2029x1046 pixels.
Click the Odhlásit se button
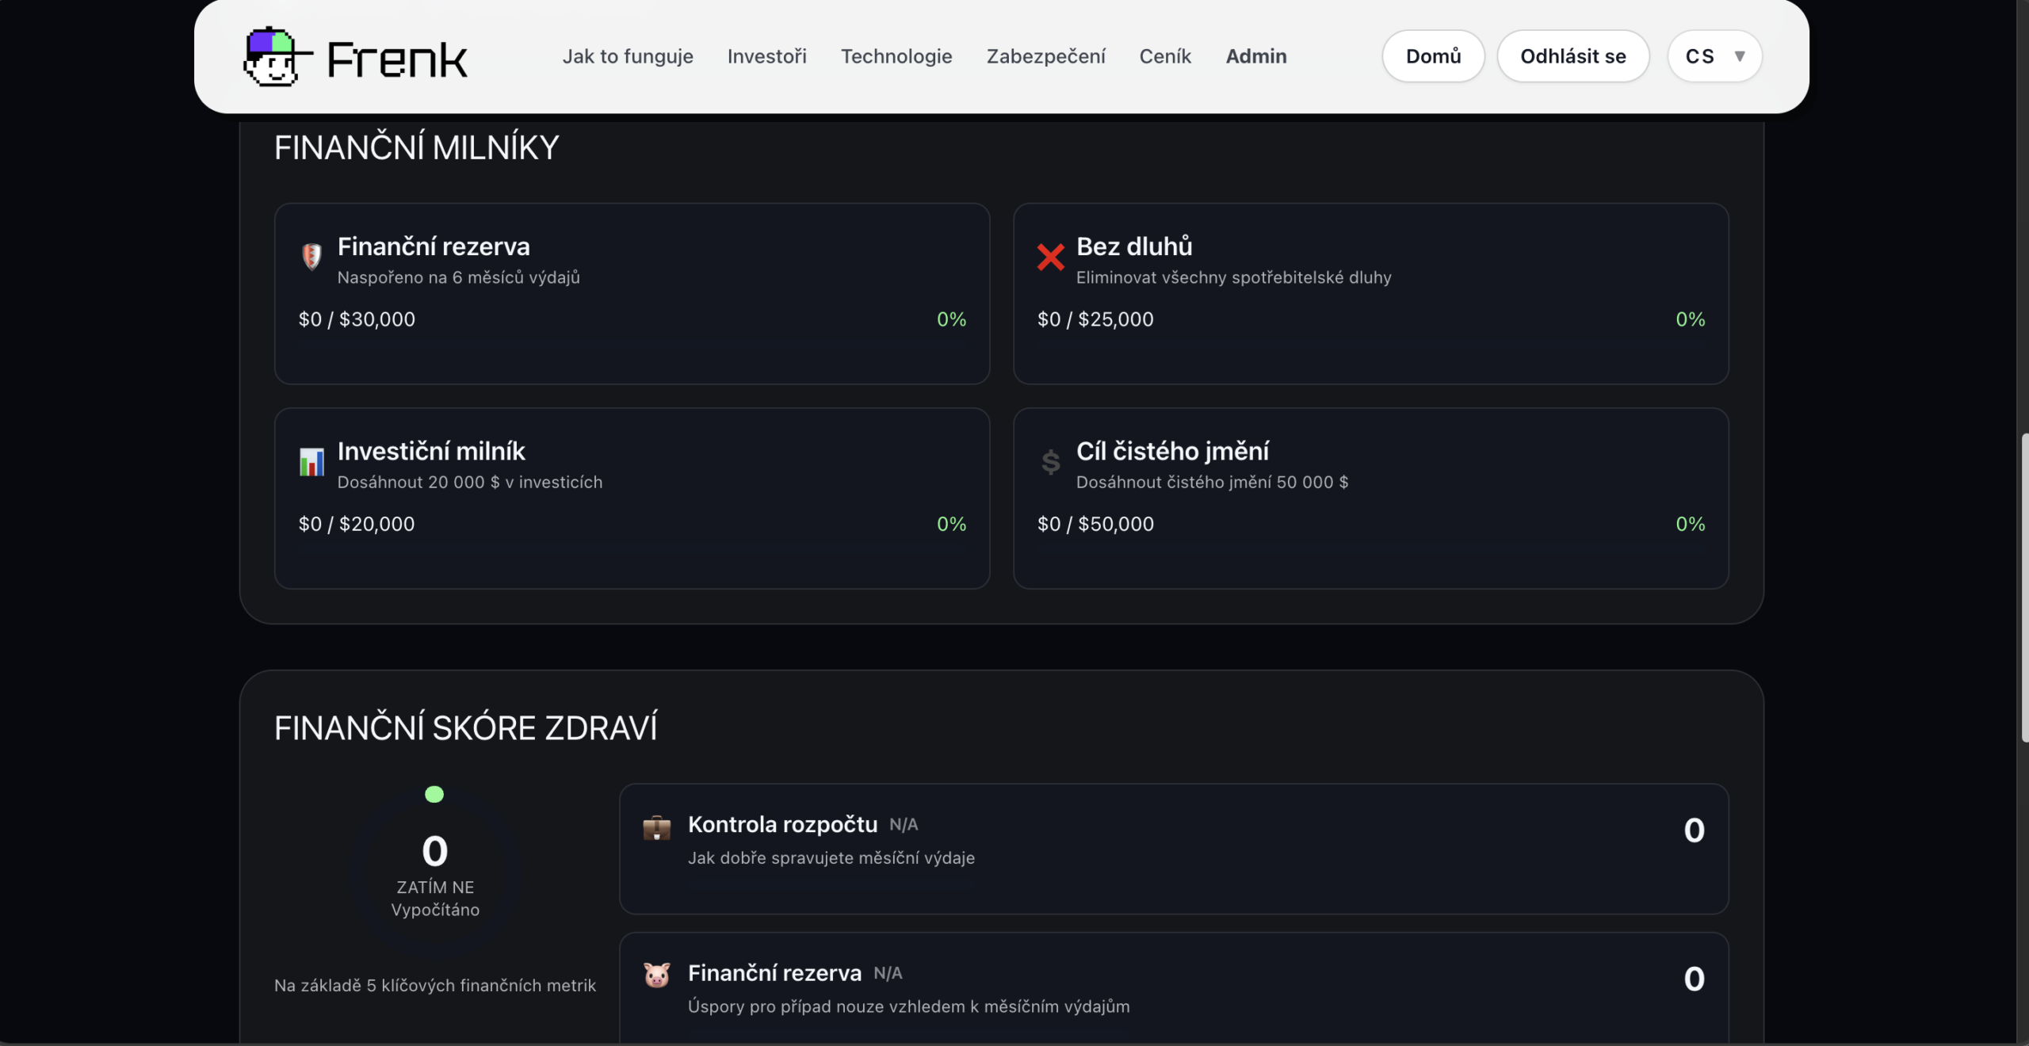tap(1572, 56)
